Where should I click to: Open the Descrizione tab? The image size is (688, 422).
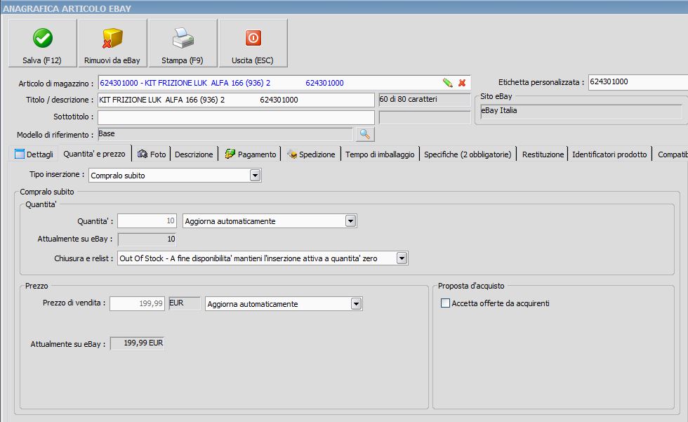pos(194,154)
